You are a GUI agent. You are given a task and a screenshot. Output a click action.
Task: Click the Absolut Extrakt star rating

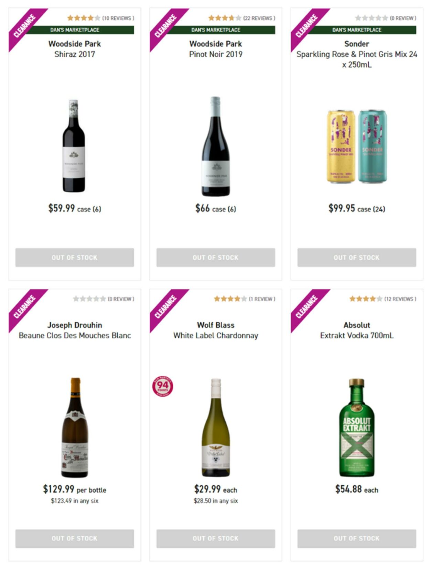(x=366, y=299)
